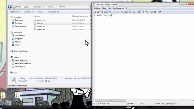Click Disco local (C:) breadcrumb in address bar
194x109 pixels.
(38, 7)
